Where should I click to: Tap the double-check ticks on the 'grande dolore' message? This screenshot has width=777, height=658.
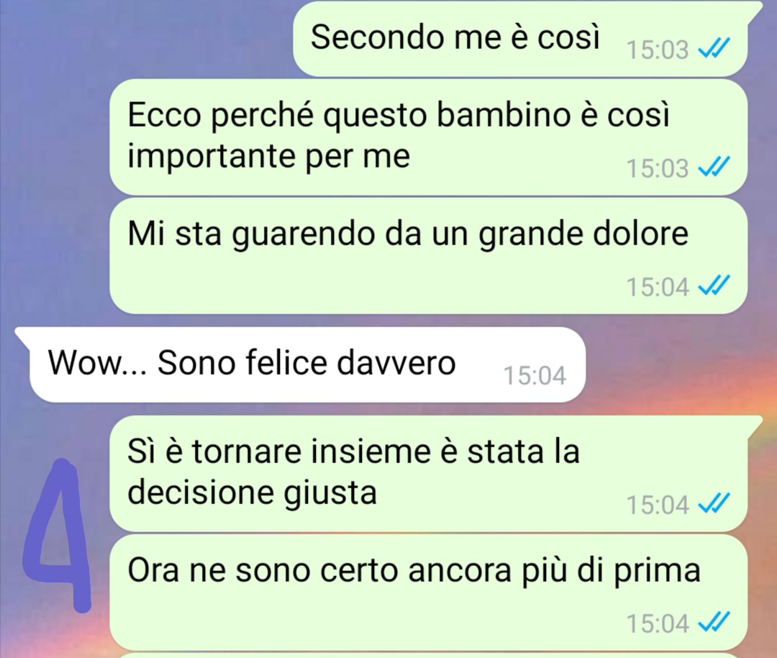(714, 286)
